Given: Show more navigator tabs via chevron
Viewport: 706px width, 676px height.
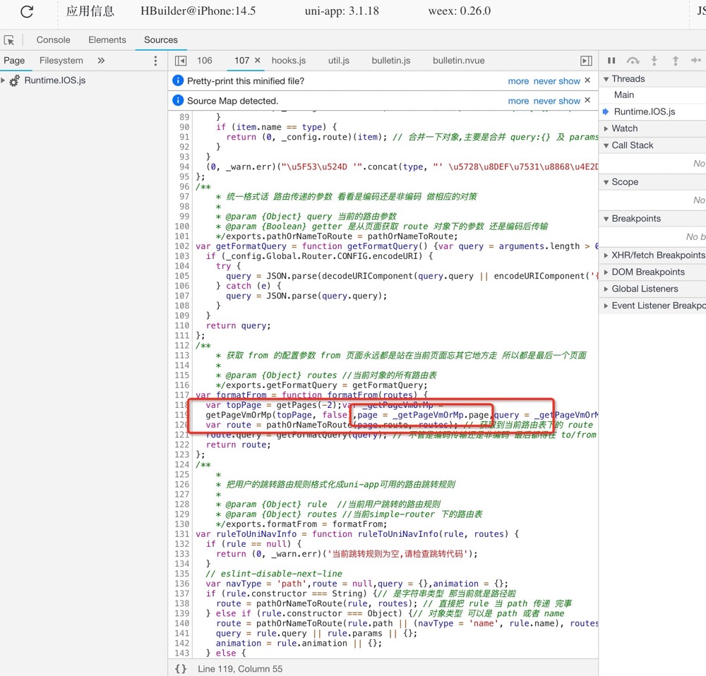Looking at the screenshot, I should 101,61.
